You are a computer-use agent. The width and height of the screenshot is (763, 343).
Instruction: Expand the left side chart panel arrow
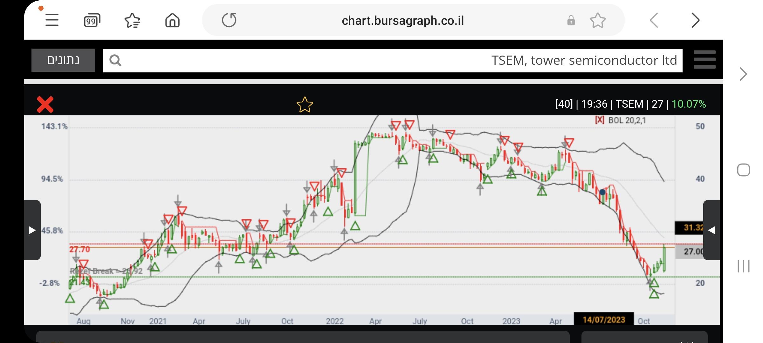[32, 230]
